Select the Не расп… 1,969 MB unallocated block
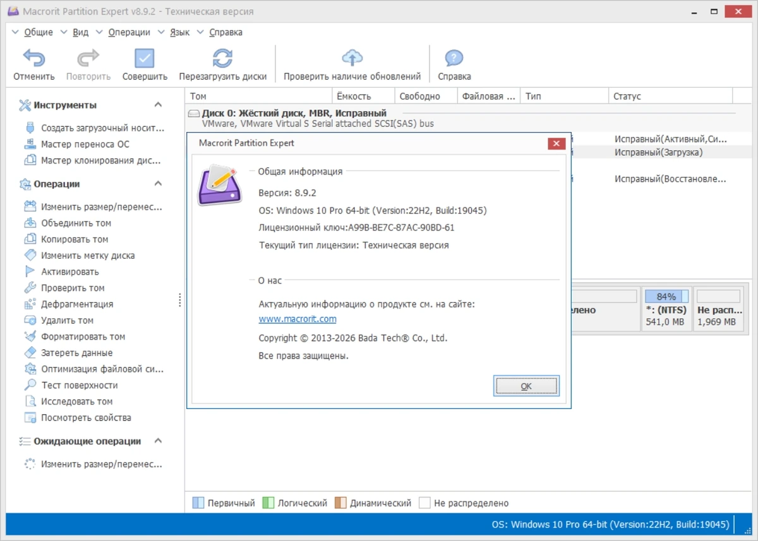The width and height of the screenshot is (758, 541). coord(718,309)
